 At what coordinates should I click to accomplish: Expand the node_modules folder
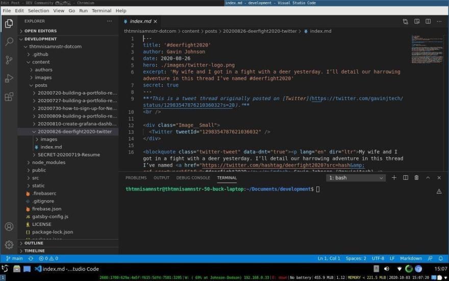click(x=48, y=162)
